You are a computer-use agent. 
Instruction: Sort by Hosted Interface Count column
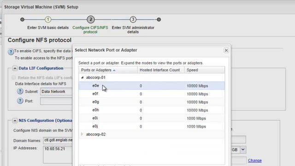pos(161,70)
